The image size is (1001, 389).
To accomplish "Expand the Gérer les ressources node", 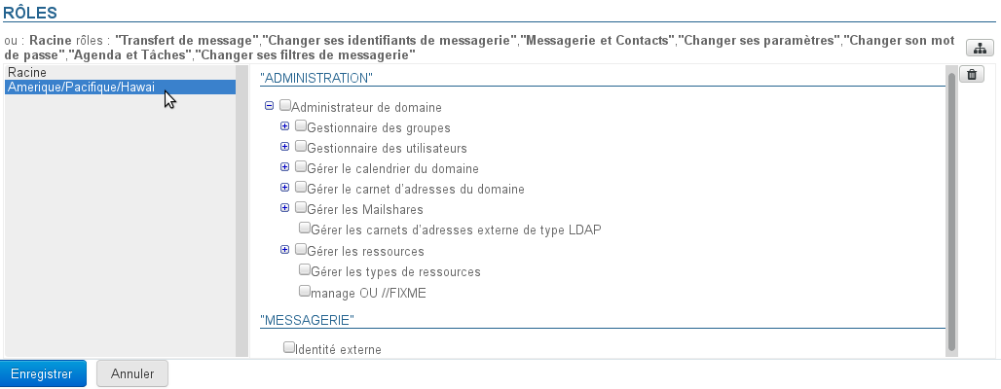I will pyautogui.click(x=285, y=250).
